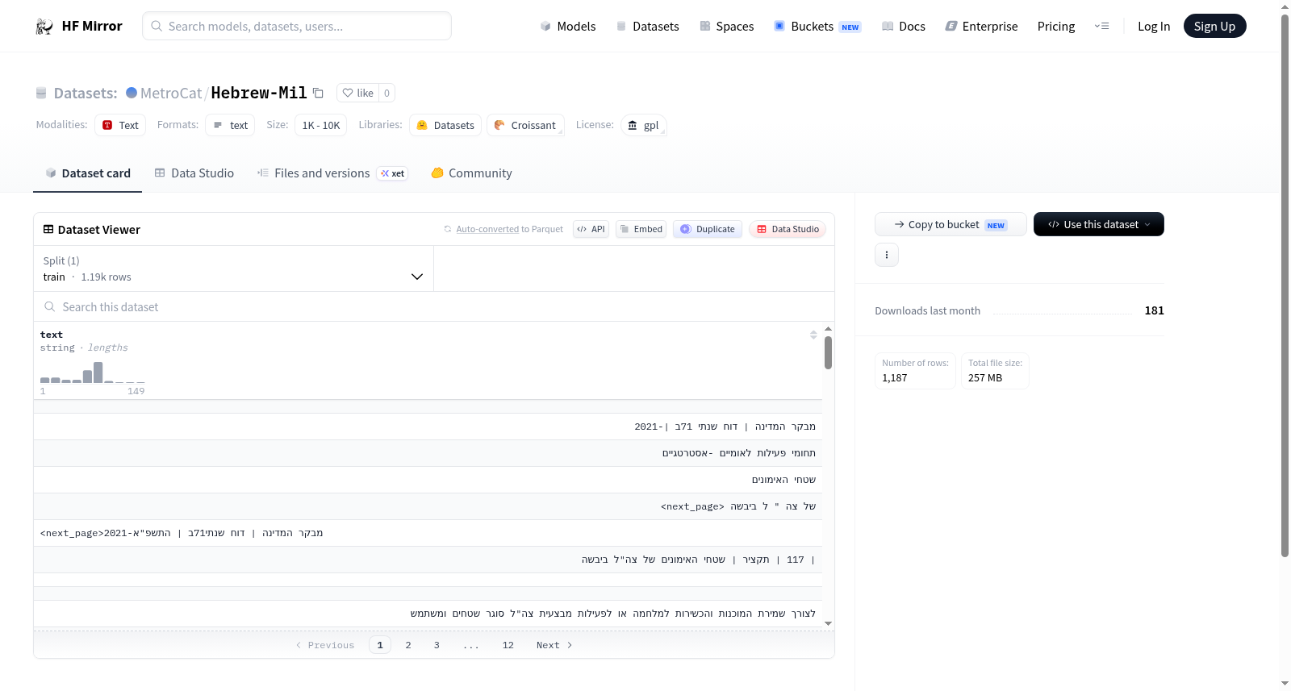Click Previous page button
Image resolution: width=1291 pixels, height=691 pixels.
click(x=325, y=645)
